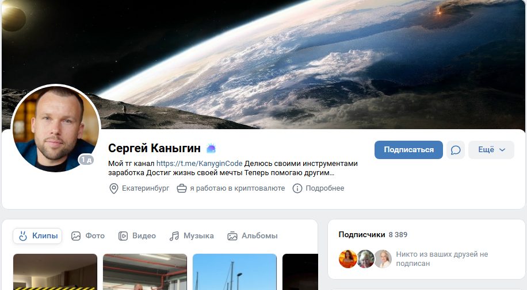This screenshot has width=527, height=290.
Task: Click the Альбомы gallery icon
Action: pos(232,236)
